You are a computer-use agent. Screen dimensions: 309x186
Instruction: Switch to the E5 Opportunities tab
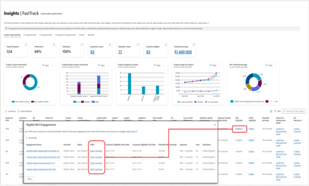click(x=46, y=35)
